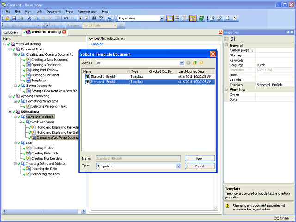Click the Help question mark icon
The image size is (296, 222).
[x=110, y=18]
